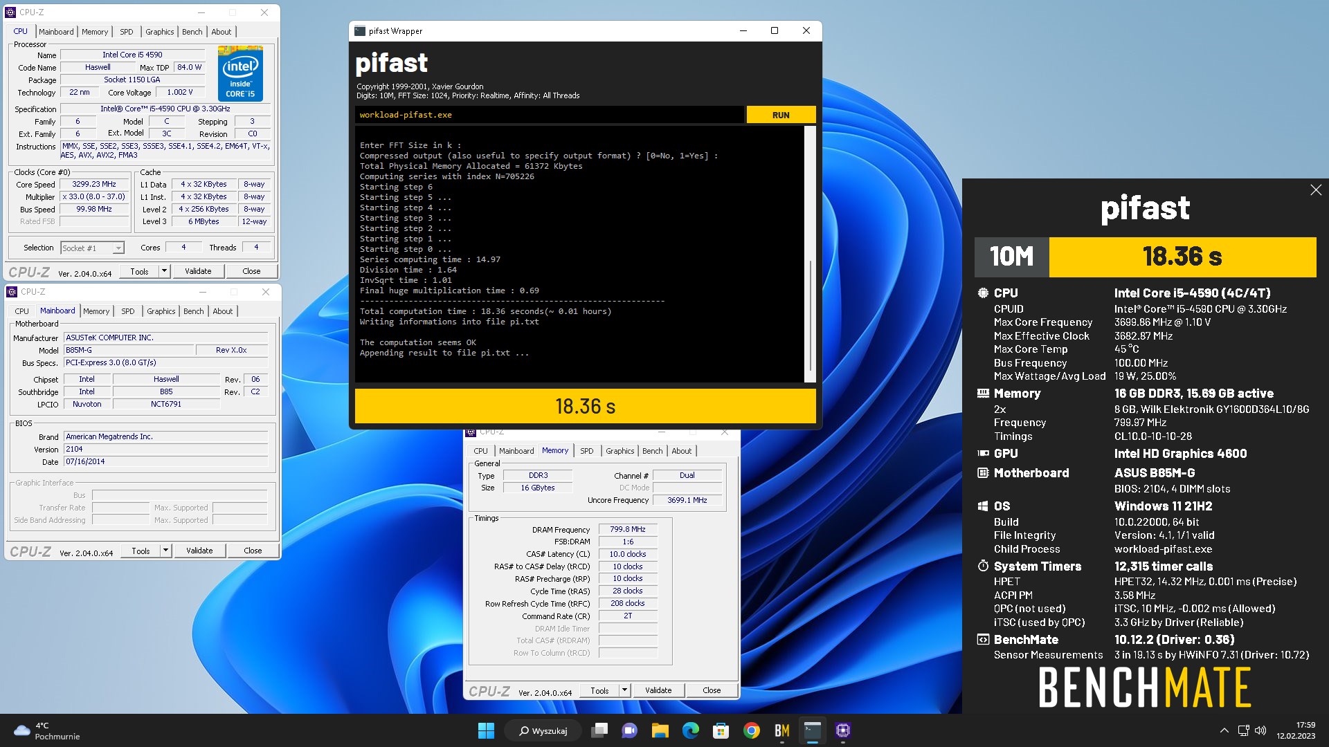Click the System Timers clock icon
The height and width of the screenshot is (747, 1329).
(983, 566)
